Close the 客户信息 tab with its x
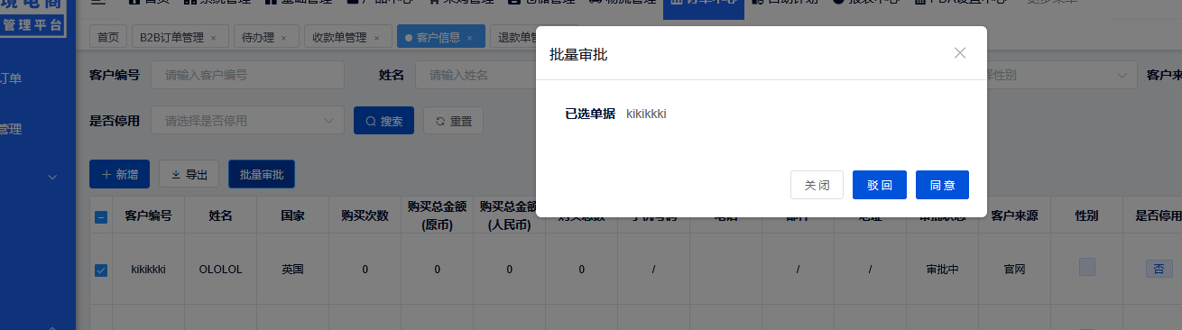The image size is (1182, 330). pyautogui.click(x=470, y=38)
